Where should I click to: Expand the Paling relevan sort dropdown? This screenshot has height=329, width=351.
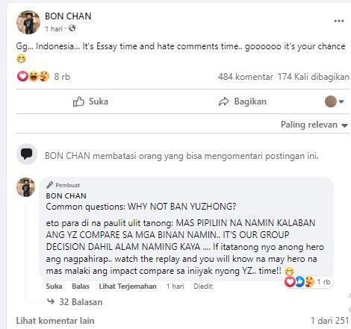(x=314, y=125)
